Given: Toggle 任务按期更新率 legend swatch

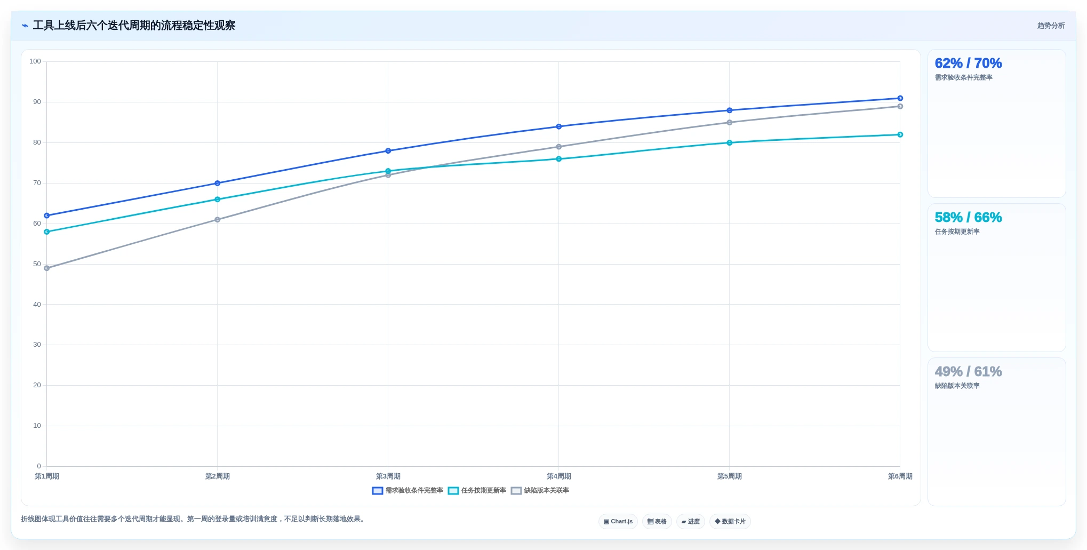Looking at the screenshot, I should [453, 491].
